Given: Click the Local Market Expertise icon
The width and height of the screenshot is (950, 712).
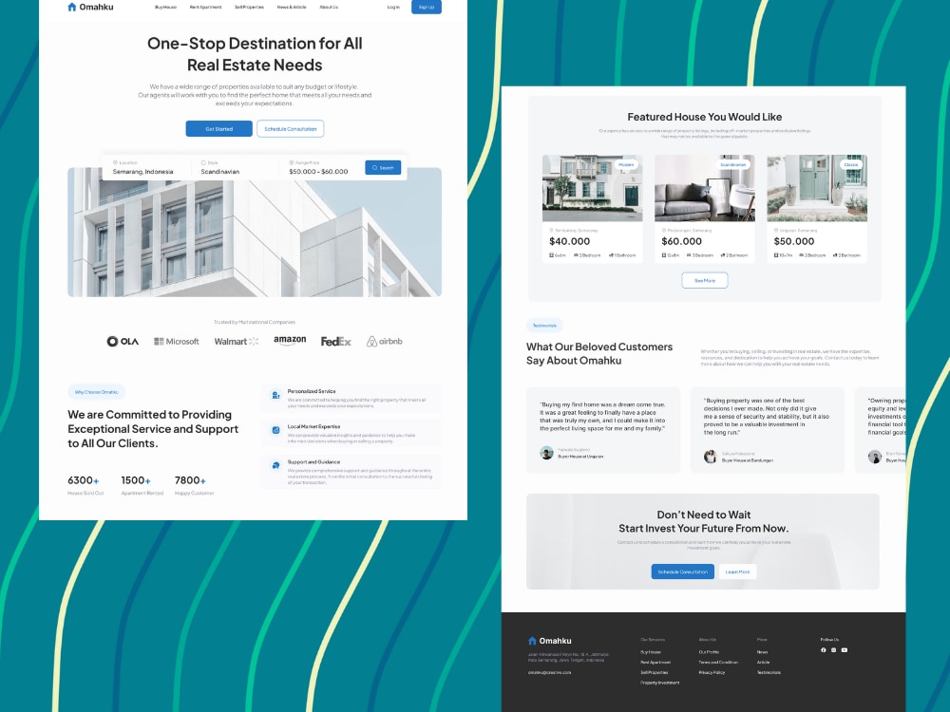Looking at the screenshot, I should [275, 430].
